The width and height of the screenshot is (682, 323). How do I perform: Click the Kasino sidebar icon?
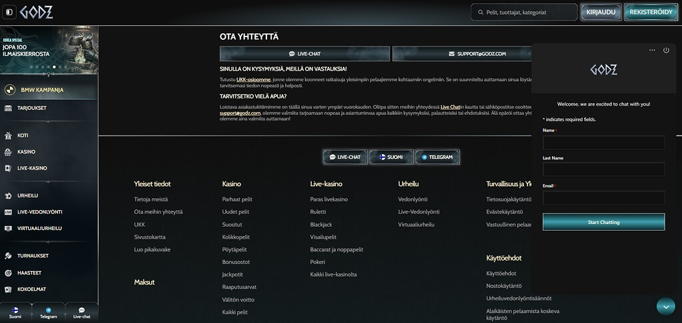(8, 152)
